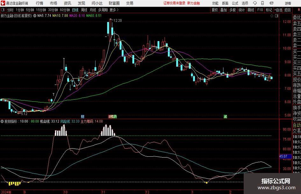This screenshot has height=194, width=301.
Task: Open the mobile phone icon in title bar
Action: pos(262,3)
